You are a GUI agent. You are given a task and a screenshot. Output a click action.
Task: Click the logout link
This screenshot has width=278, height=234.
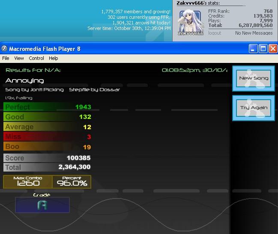[x=215, y=33]
